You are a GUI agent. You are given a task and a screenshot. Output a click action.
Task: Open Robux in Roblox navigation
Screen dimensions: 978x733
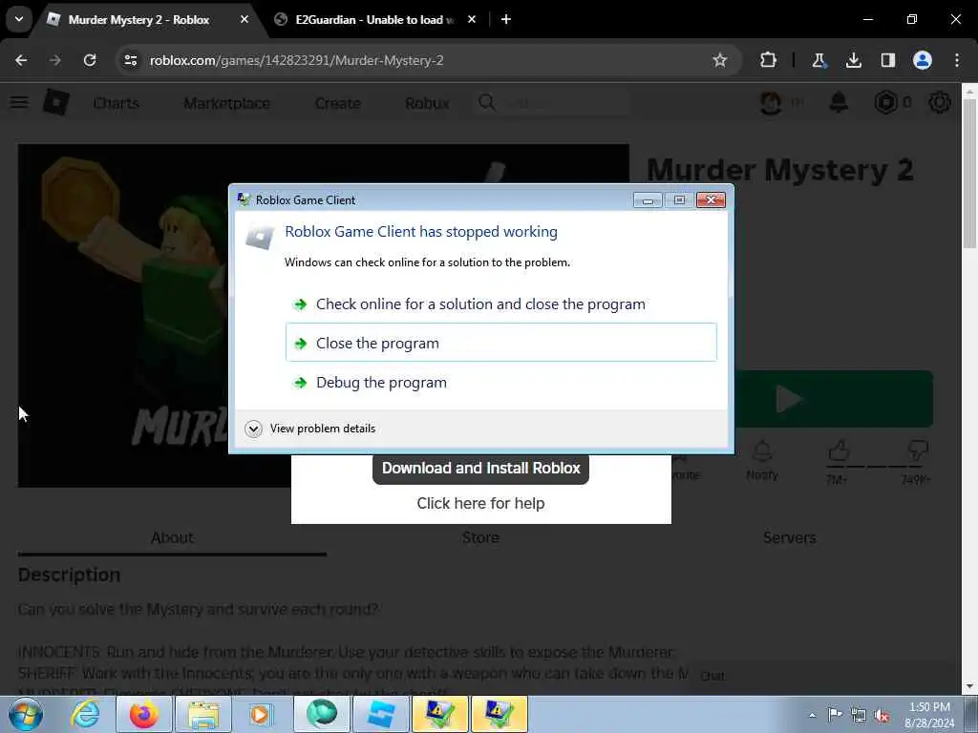pyautogui.click(x=427, y=103)
